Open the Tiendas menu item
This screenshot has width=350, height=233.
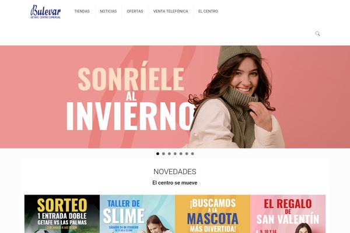(82, 11)
